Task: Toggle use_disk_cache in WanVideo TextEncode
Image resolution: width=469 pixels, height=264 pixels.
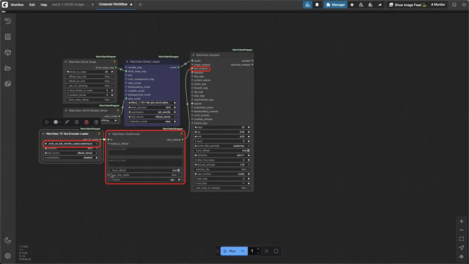Action: (x=145, y=175)
